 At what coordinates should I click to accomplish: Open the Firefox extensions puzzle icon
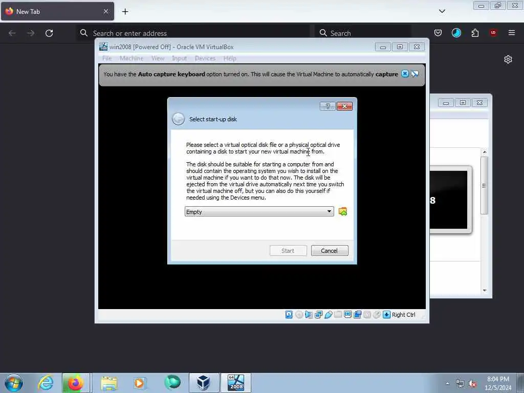[475, 33]
